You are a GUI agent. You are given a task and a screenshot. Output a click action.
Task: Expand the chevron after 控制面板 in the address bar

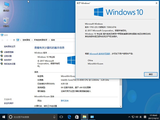(32, 40)
